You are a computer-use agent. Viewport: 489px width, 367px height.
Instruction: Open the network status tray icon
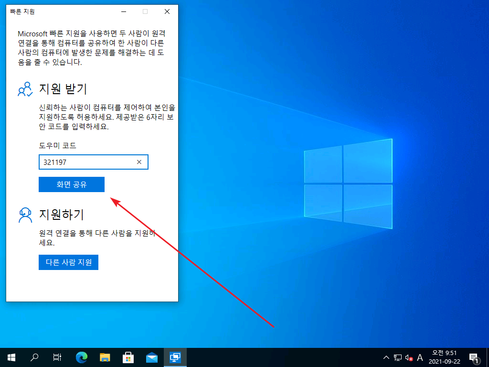point(398,357)
